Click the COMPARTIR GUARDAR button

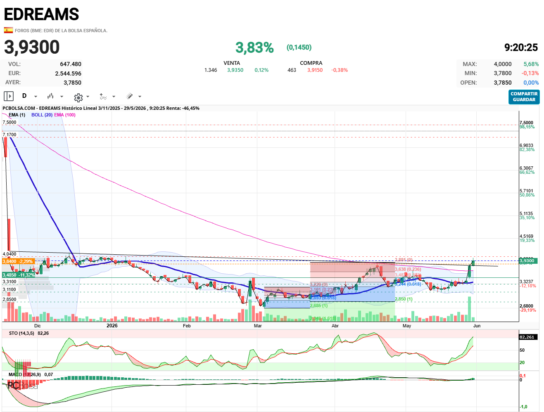pos(524,97)
